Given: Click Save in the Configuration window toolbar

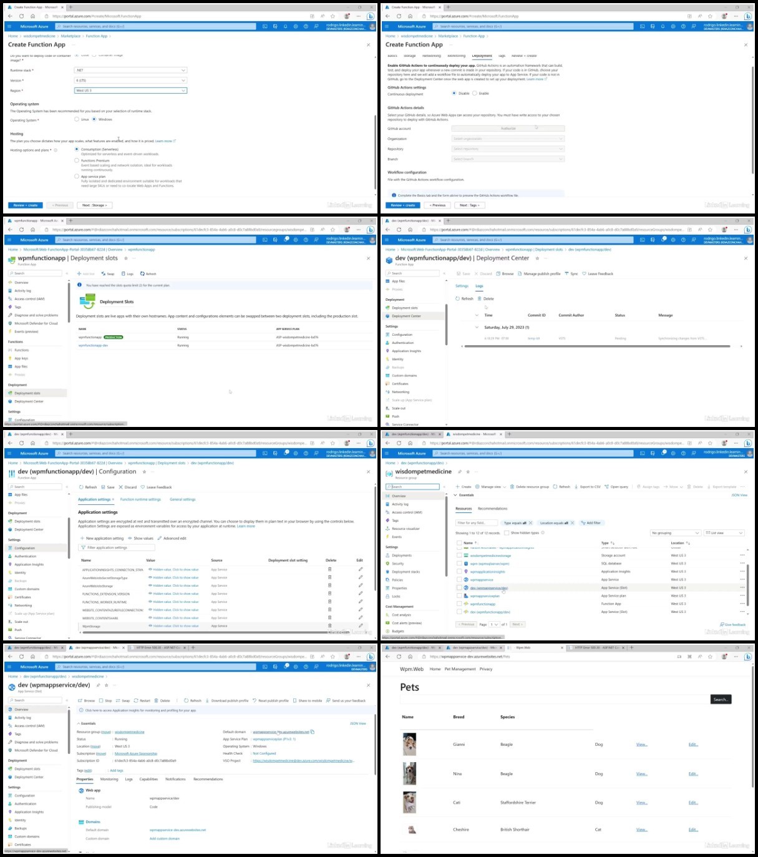Looking at the screenshot, I should click(x=108, y=487).
